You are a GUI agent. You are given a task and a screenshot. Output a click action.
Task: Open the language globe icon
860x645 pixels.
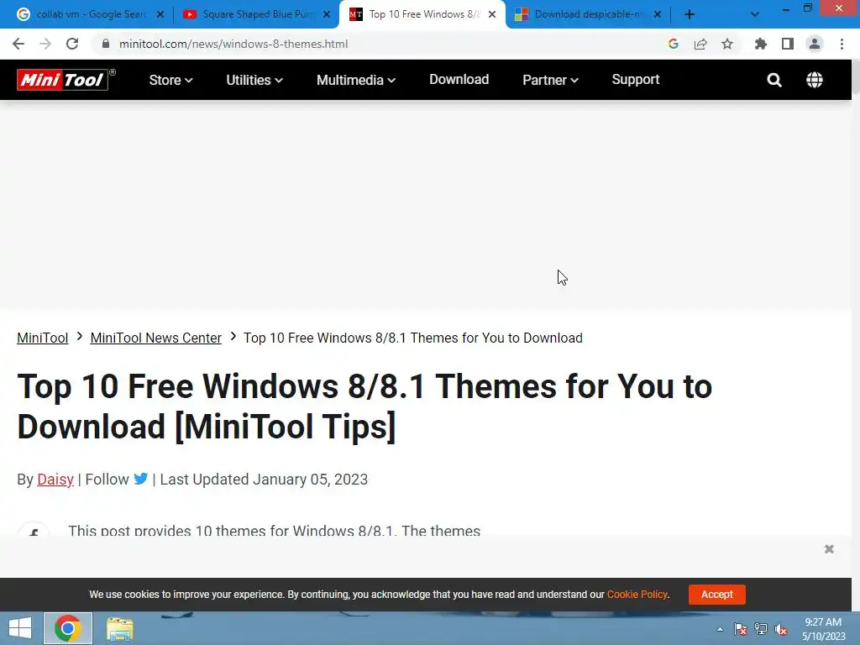[x=815, y=80]
